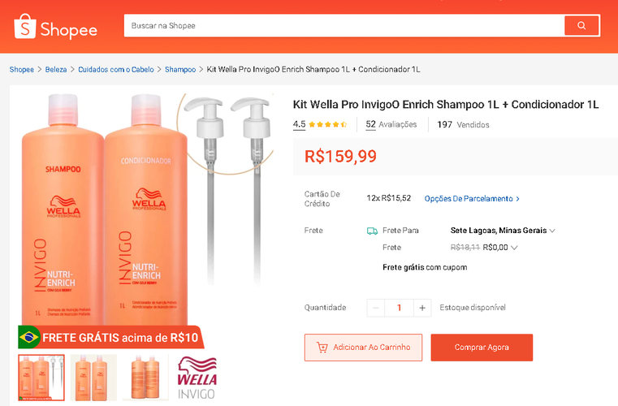Select the second product thumbnail

tap(93, 378)
